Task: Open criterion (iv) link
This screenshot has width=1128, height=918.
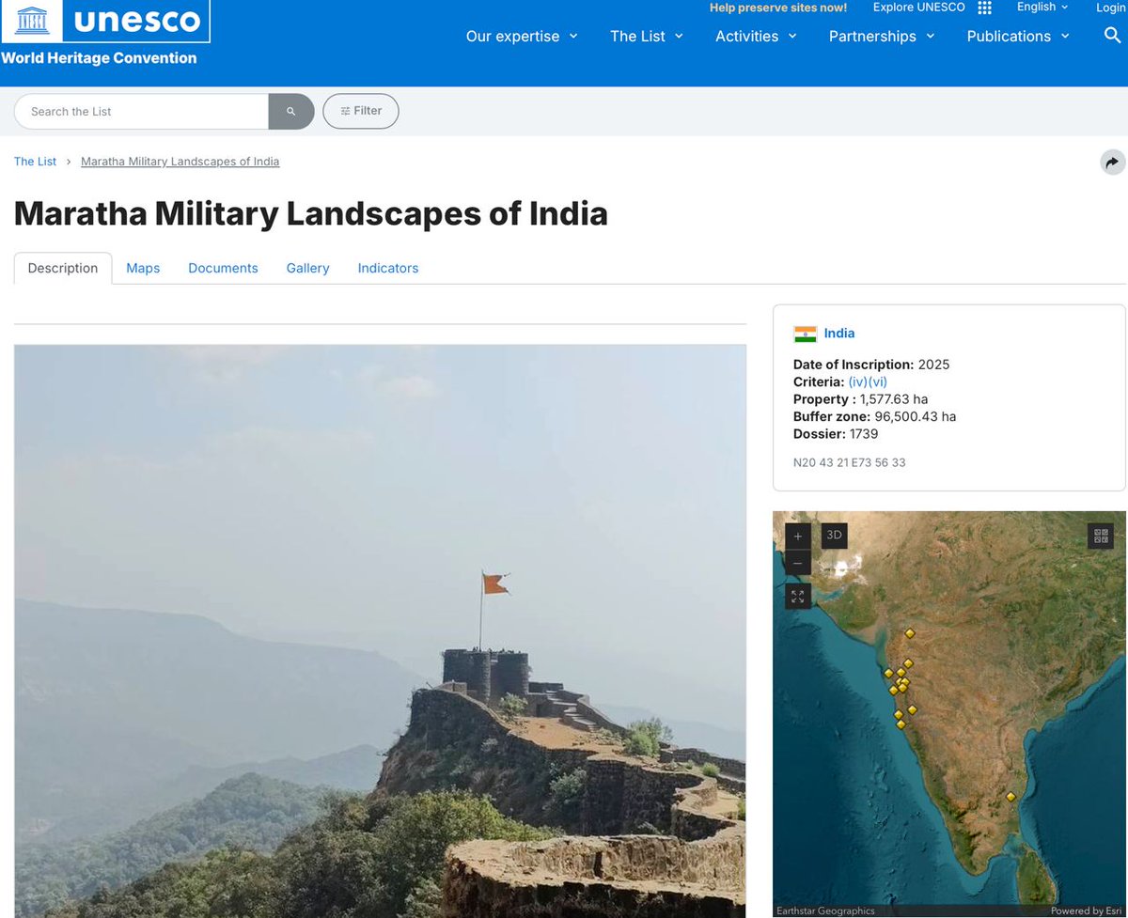Action: (x=857, y=381)
